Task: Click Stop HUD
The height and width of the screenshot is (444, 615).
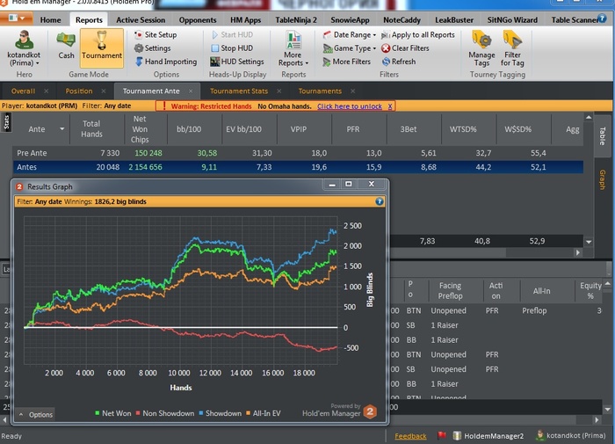Action: coord(232,47)
